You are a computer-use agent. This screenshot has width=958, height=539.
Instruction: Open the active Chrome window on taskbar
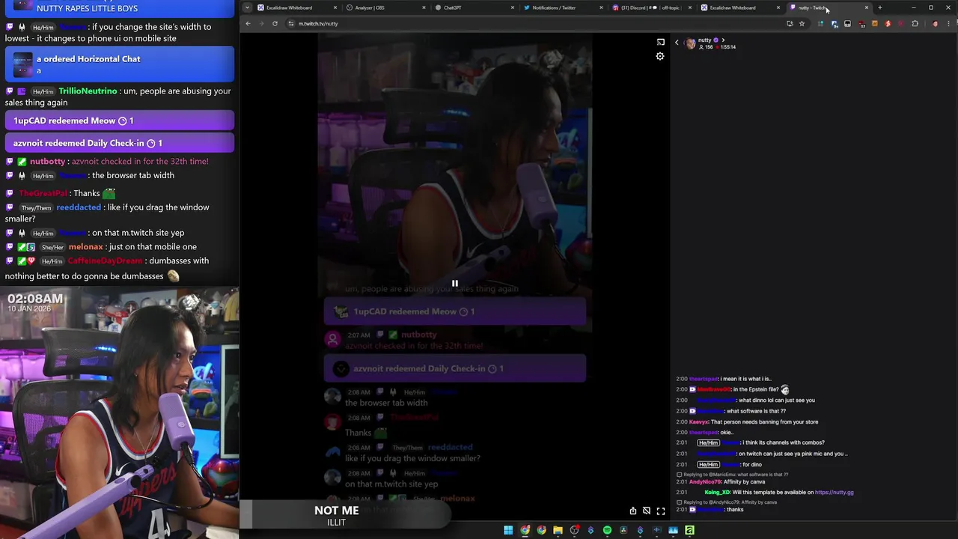point(525,530)
